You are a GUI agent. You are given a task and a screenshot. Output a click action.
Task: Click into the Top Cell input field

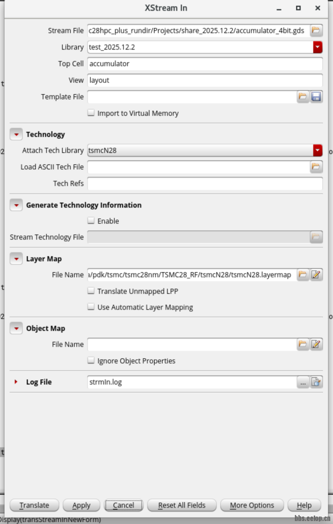[x=205, y=64]
